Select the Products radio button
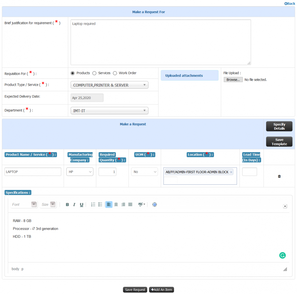This screenshot has height=294, width=297. tap(73, 73)
